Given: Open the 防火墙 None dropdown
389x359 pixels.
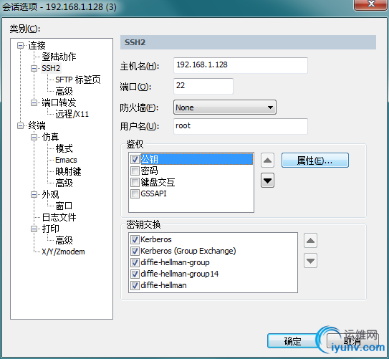Looking at the screenshot, I should coord(225,107).
